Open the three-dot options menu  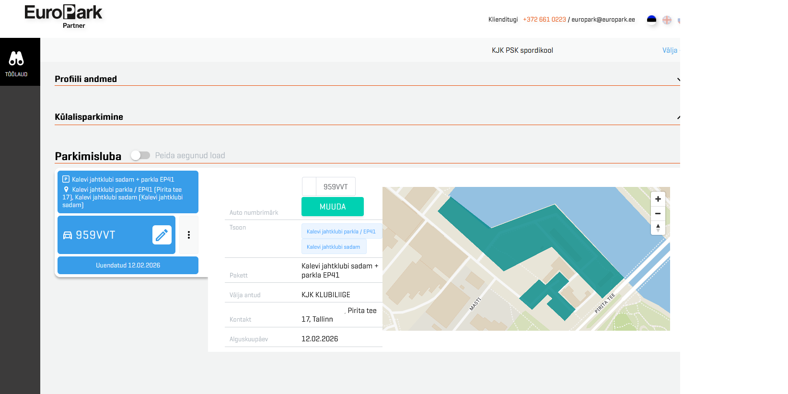(189, 235)
